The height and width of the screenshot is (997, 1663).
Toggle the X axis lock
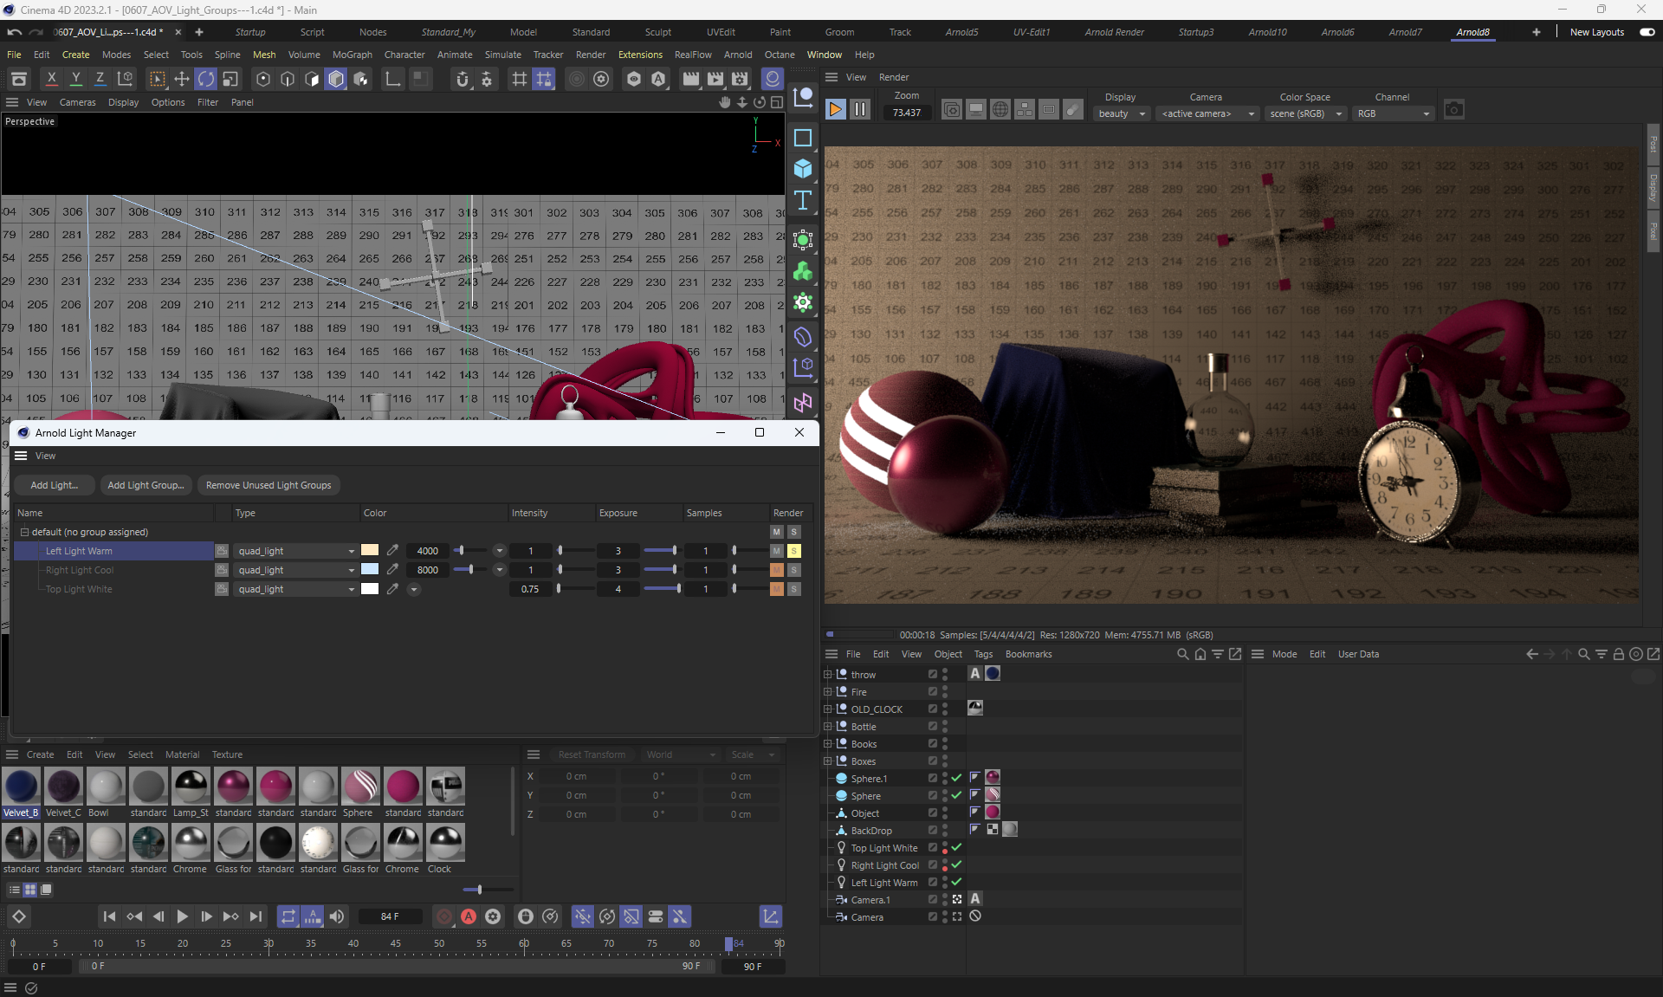point(52,80)
